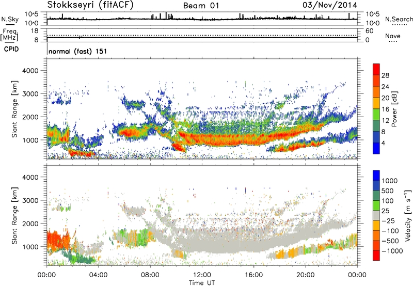Click the 28 value on power colorbar
The width and height of the screenshot is (413, 286).
coord(385,75)
